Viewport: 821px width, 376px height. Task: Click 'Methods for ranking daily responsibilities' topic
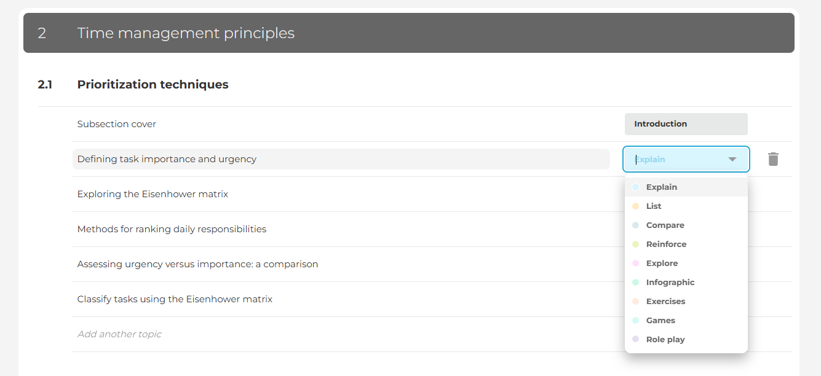[x=172, y=229]
